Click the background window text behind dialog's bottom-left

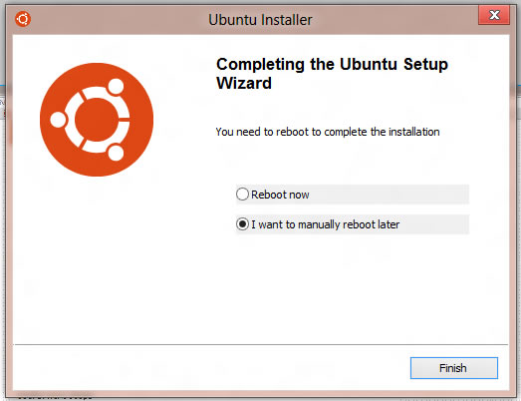55,397
